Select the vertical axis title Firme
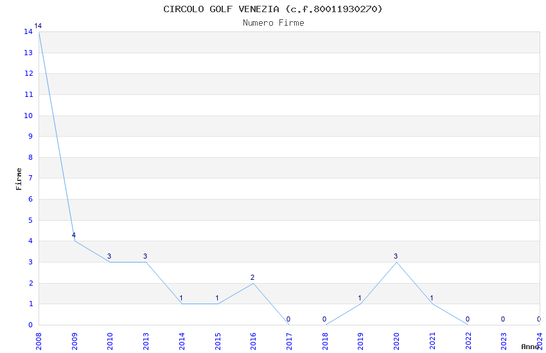 tap(19, 179)
